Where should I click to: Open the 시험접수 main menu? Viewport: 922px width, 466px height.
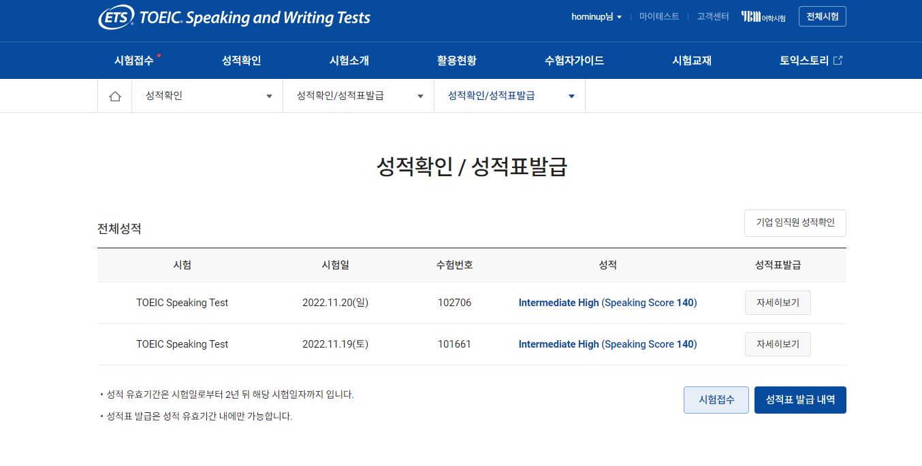[134, 61]
